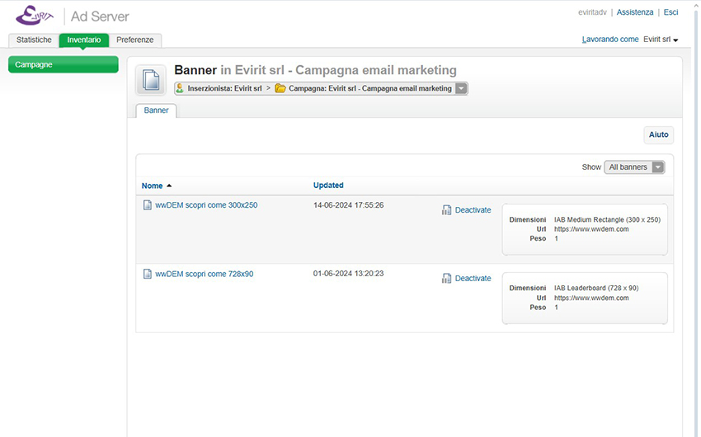Open the Assistenza link in header
The image size is (701, 437).
click(635, 12)
